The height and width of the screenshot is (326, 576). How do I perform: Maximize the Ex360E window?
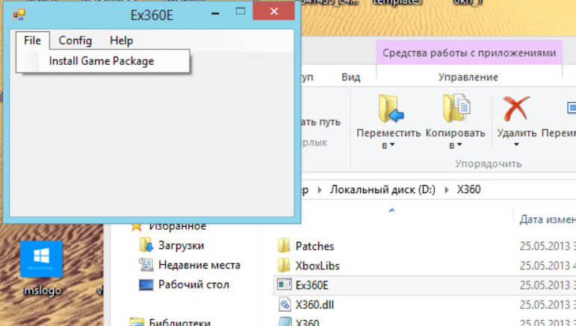[x=241, y=11]
